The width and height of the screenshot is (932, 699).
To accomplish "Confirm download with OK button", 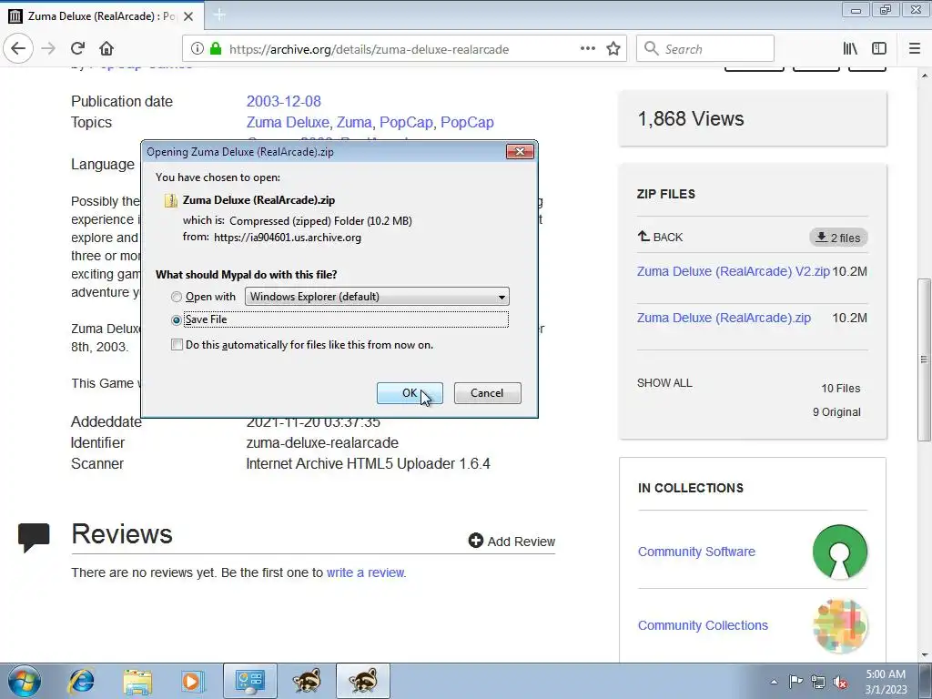I will 410,393.
